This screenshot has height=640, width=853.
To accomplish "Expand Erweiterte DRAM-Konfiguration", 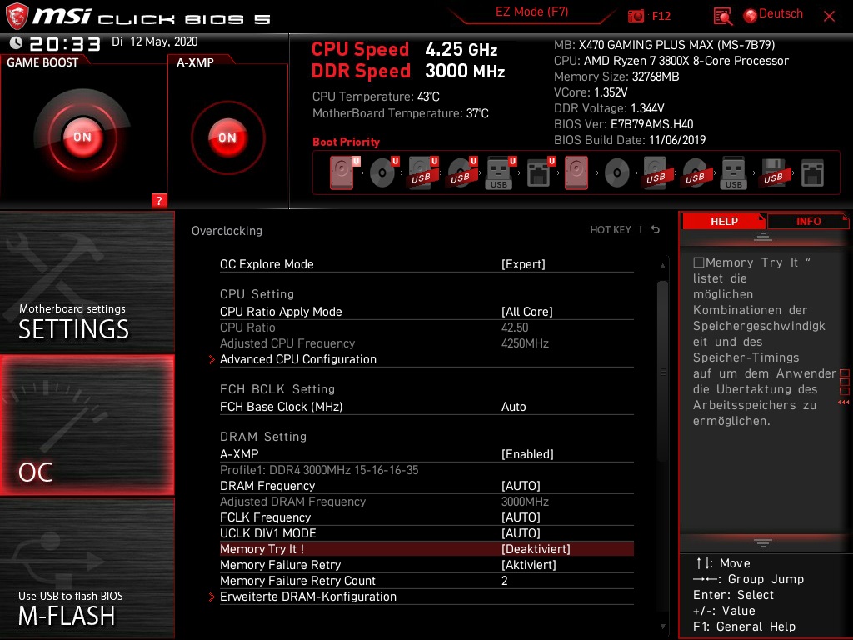I will click(x=307, y=597).
